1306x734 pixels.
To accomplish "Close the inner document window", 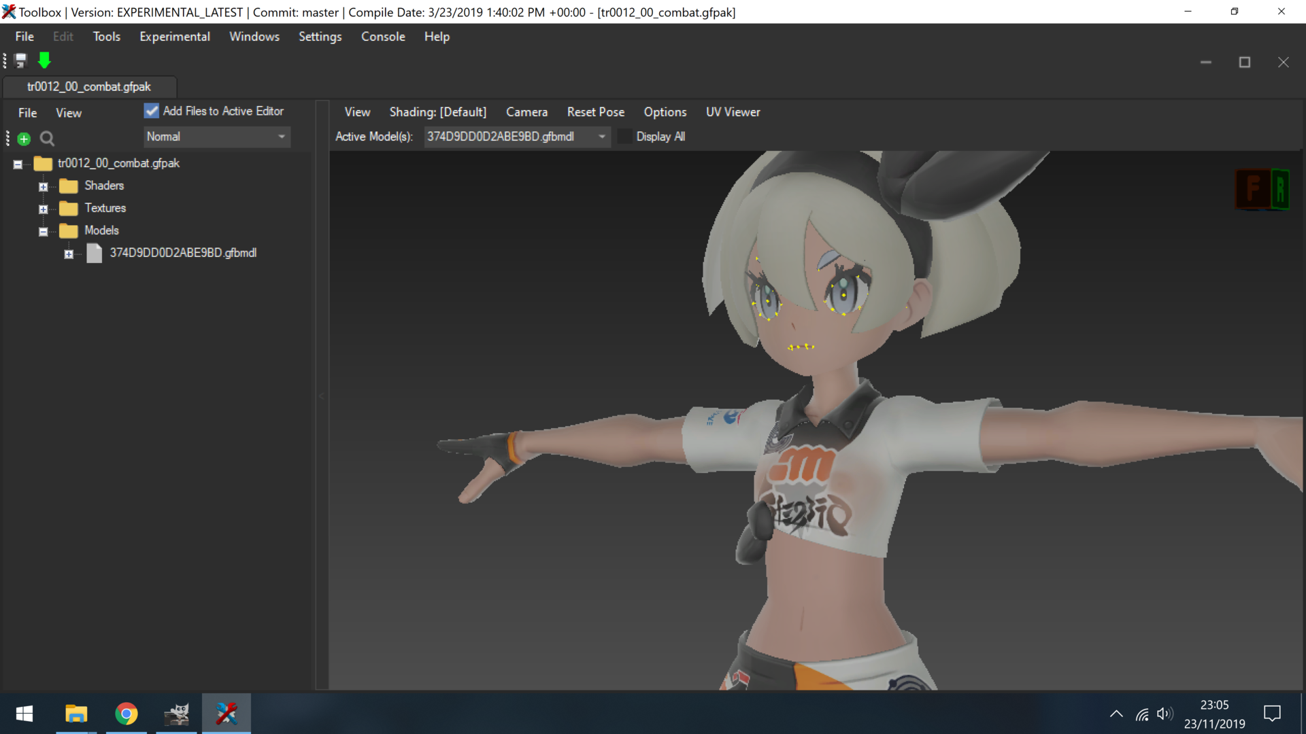I will tap(1284, 63).
